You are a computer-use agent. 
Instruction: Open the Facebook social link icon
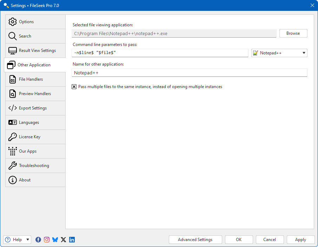pyautogui.click(x=38, y=240)
